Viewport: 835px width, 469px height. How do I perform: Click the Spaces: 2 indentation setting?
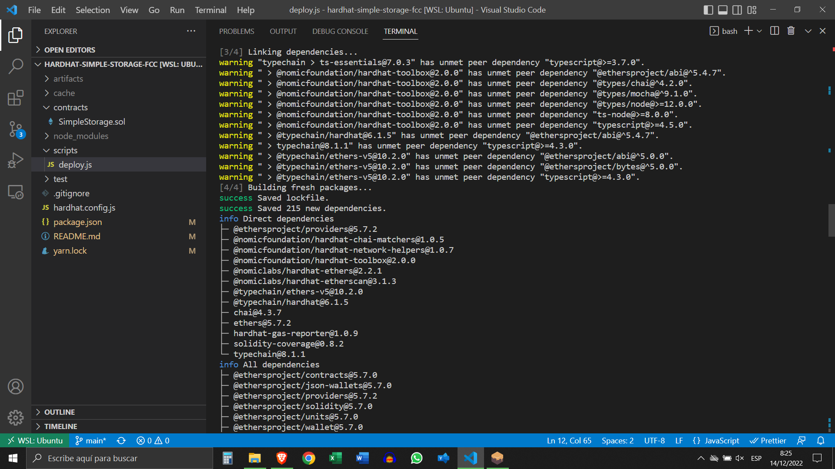pyautogui.click(x=618, y=440)
